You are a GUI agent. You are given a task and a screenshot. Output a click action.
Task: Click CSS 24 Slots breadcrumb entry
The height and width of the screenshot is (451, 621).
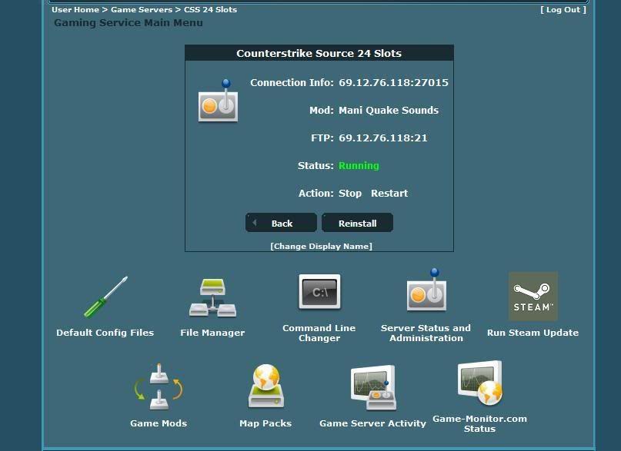tap(210, 9)
